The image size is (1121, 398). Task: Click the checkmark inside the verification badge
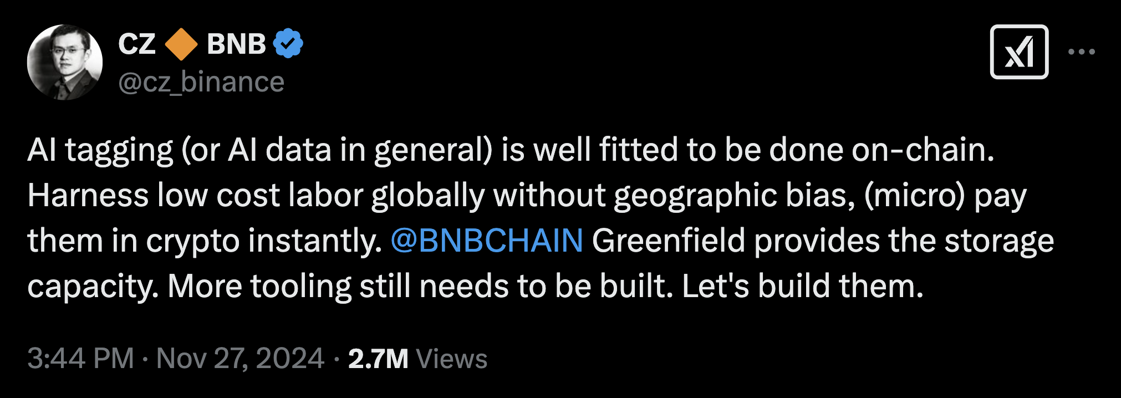click(288, 42)
